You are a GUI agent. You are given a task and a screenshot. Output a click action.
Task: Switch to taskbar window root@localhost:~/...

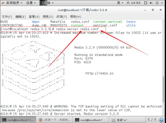[18, 120]
